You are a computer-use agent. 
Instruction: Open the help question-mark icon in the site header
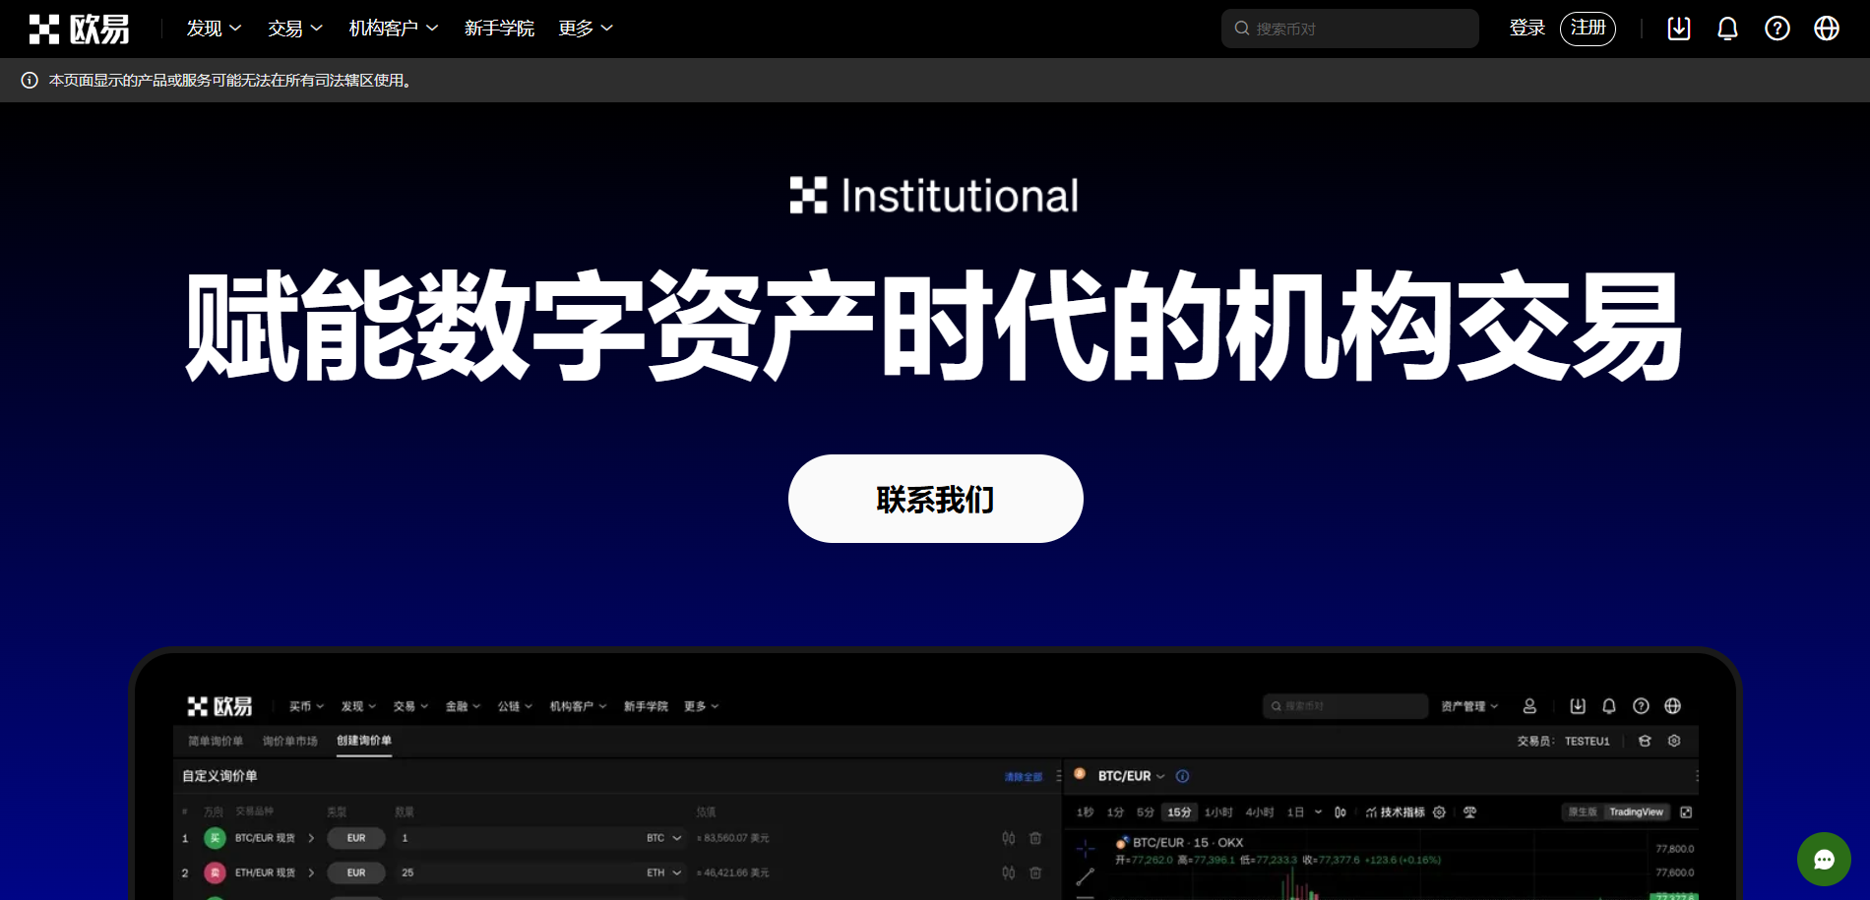pyautogui.click(x=1777, y=29)
